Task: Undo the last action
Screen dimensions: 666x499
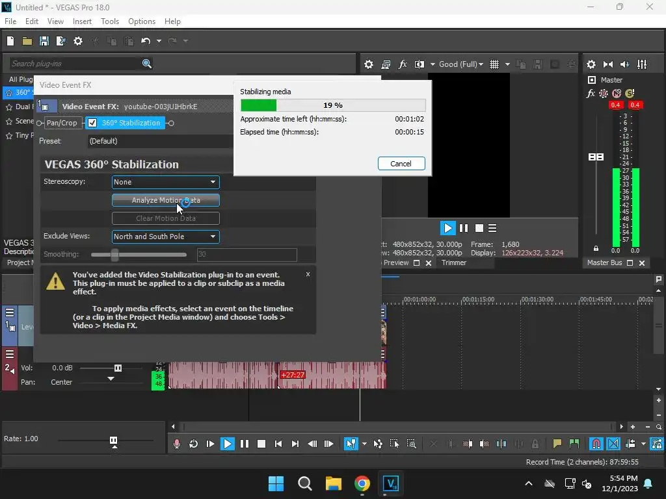Action: coord(146,41)
